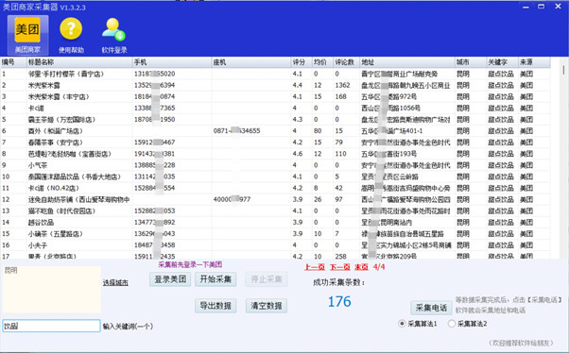Select the 采集算法1 radio button

click(x=402, y=324)
